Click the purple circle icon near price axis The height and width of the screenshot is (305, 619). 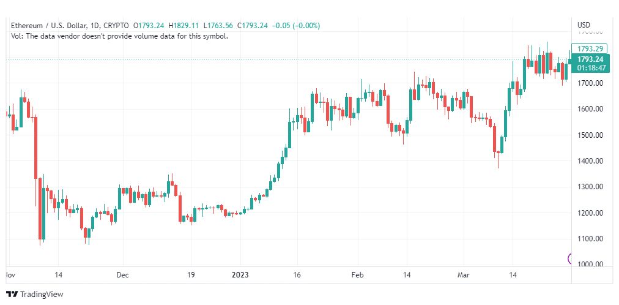pos(569,259)
